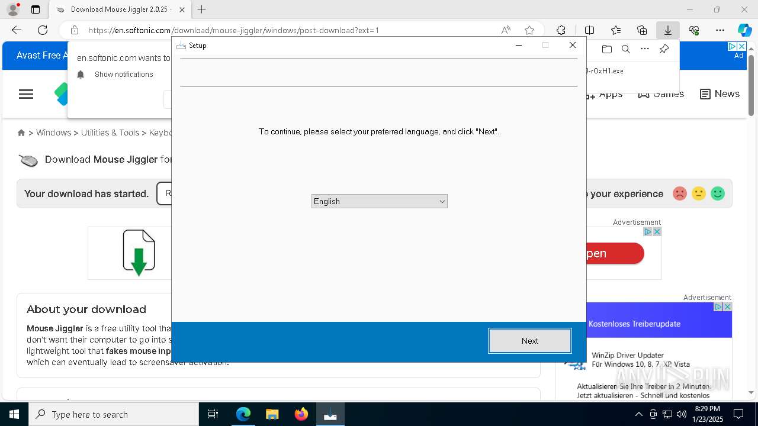Image resolution: width=758 pixels, height=426 pixels.
Task: Open downloads folder icon in panel
Action: (606, 49)
